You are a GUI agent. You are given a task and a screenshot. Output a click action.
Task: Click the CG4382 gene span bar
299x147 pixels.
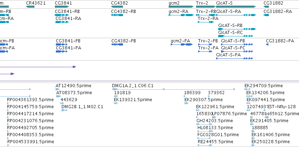click(117, 7)
